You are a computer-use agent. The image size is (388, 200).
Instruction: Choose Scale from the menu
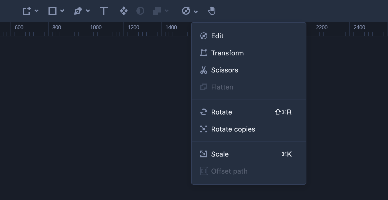[x=249, y=154]
